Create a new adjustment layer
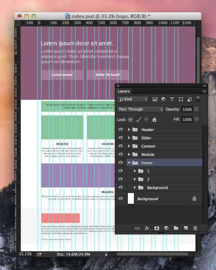The image size is (216, 270). [x=167, y=228]
